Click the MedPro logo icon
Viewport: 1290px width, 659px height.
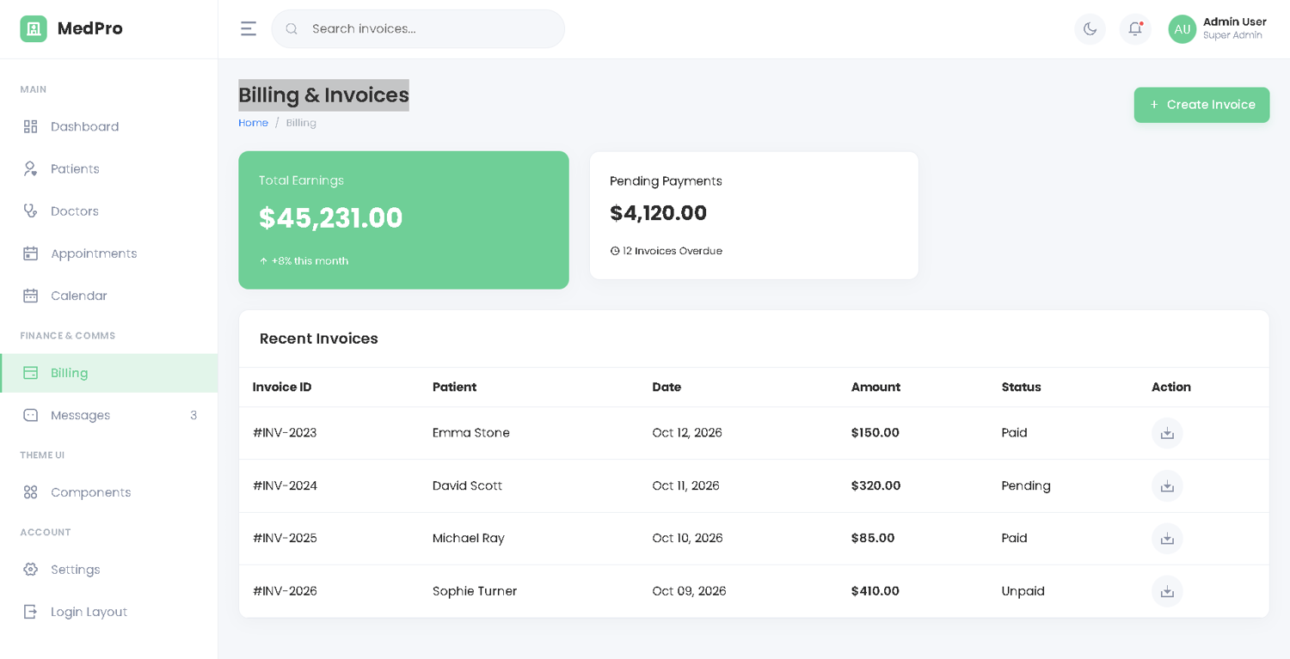tap(34, 29)
